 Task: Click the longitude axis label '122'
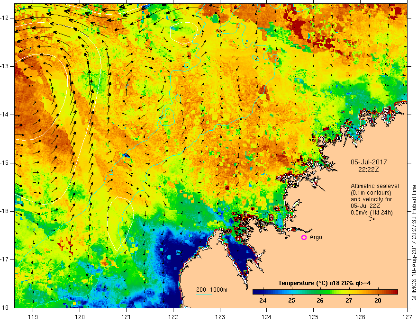tap(173, 317)
